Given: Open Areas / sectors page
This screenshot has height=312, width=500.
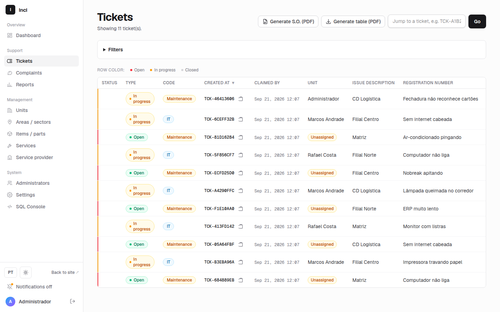Looking at the screenshot, I should [x=41, y=122].
